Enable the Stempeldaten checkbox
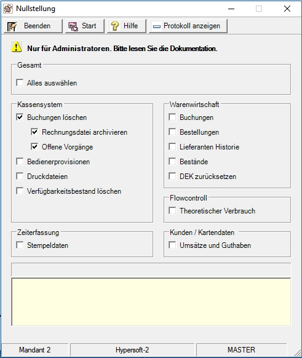The width and height of the screenshot is (302, 358). tap(20, 245)
